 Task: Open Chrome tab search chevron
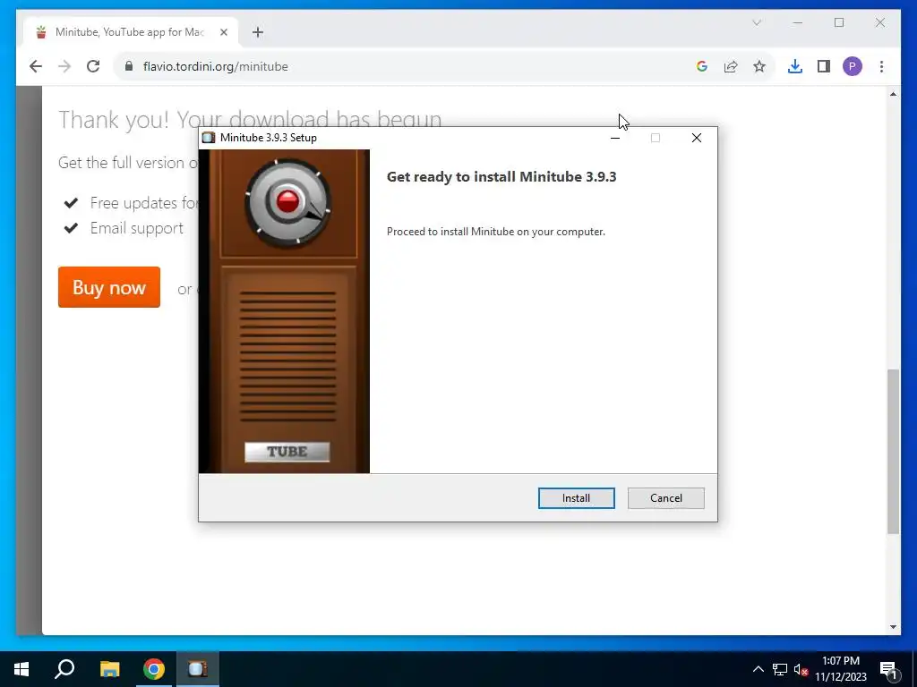click(x=756, y=22)
